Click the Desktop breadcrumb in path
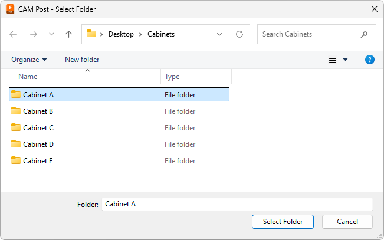The image size is (384, 240). pyautogui.click(x=122, y=34)
